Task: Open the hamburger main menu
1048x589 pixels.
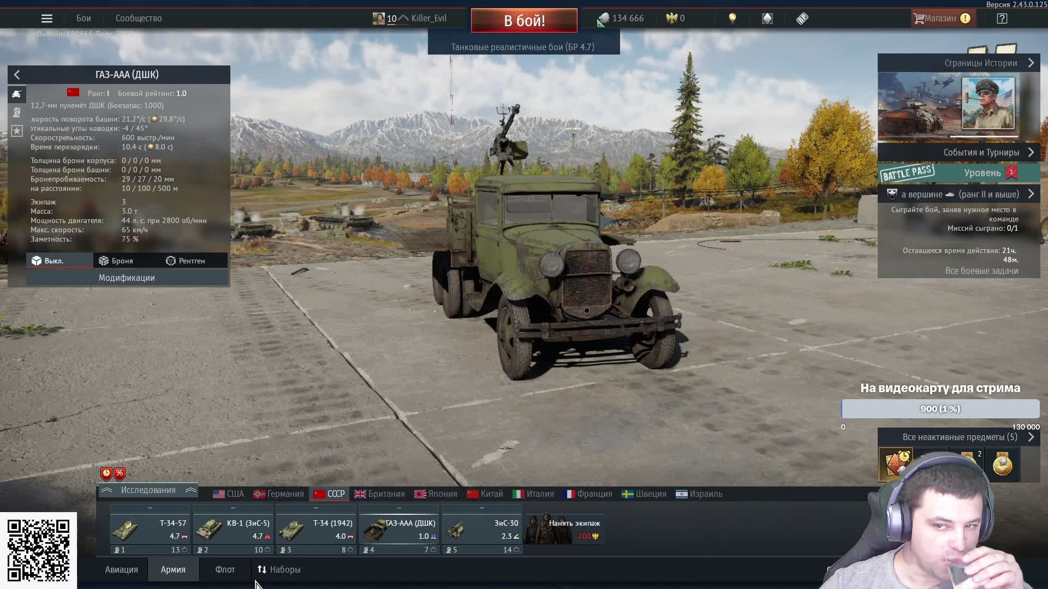Action: pyautogui.click(x=47, y=19)
